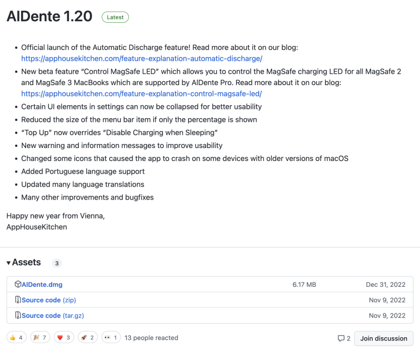The height and width of the screenshot is (353, 420).
Task: Open the automatic discharge blog link
Action: pyautogui.click(x=142, y=59)
